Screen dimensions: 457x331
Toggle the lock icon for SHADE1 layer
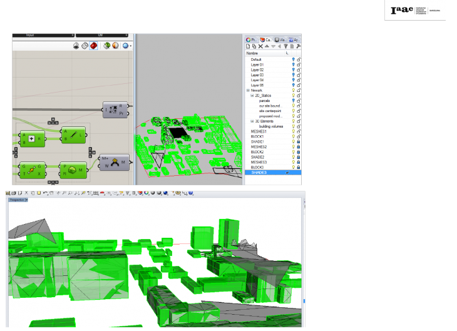coord(299,141)
